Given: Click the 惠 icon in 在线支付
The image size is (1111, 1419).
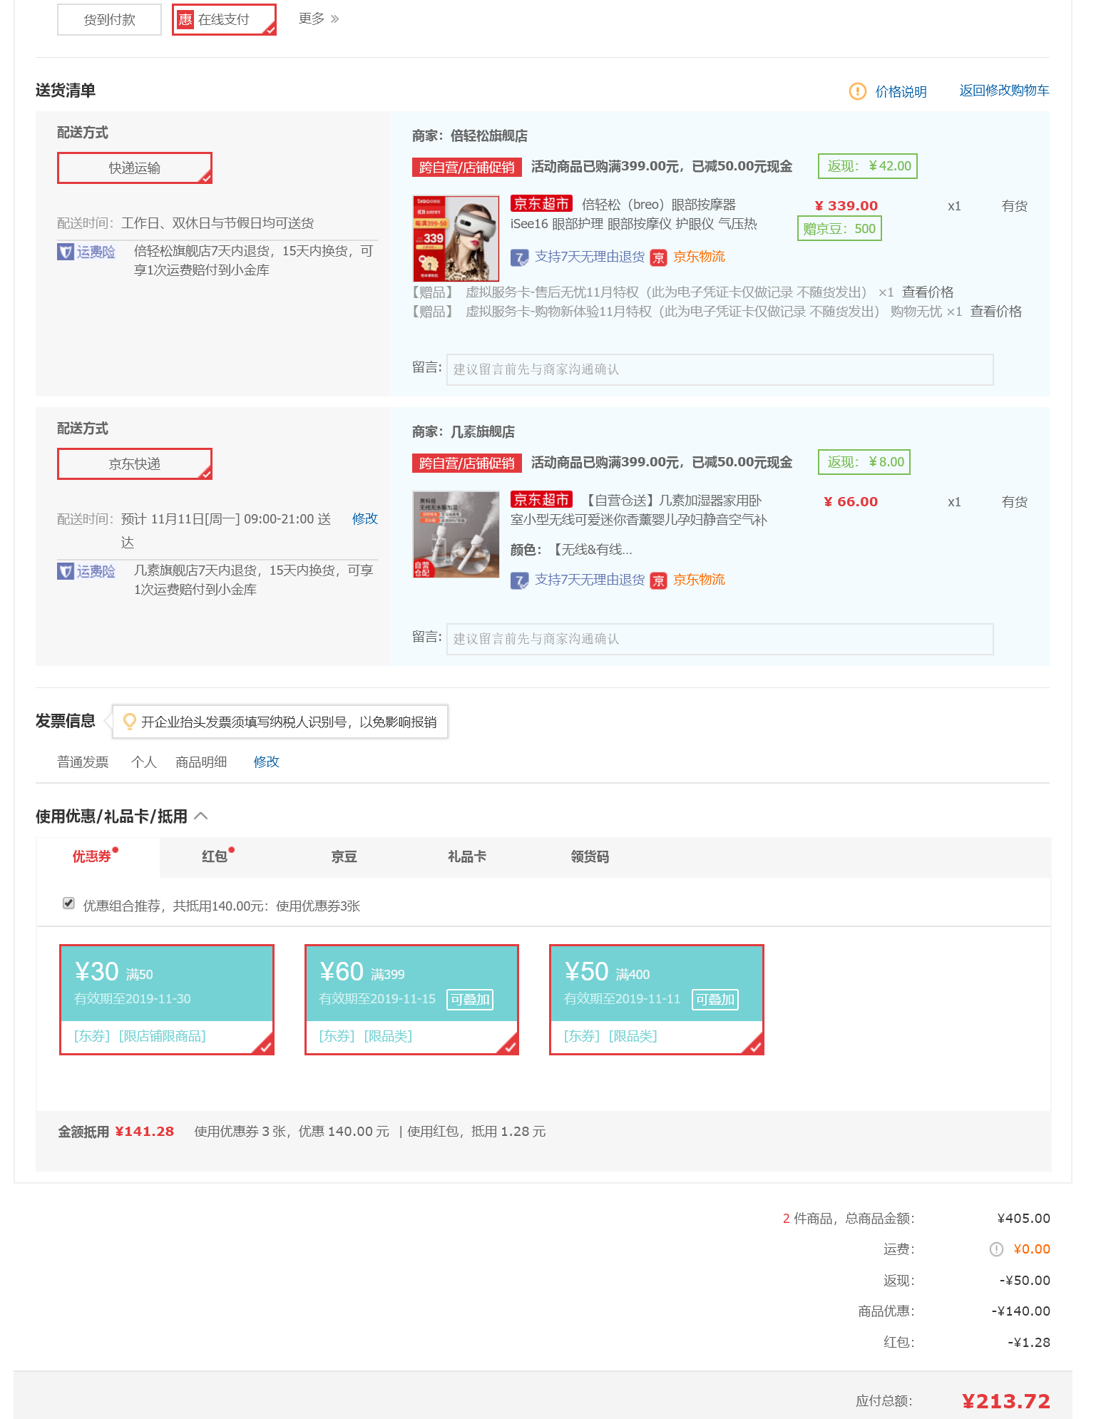Looking at the screenshot, I should [185, 19].
